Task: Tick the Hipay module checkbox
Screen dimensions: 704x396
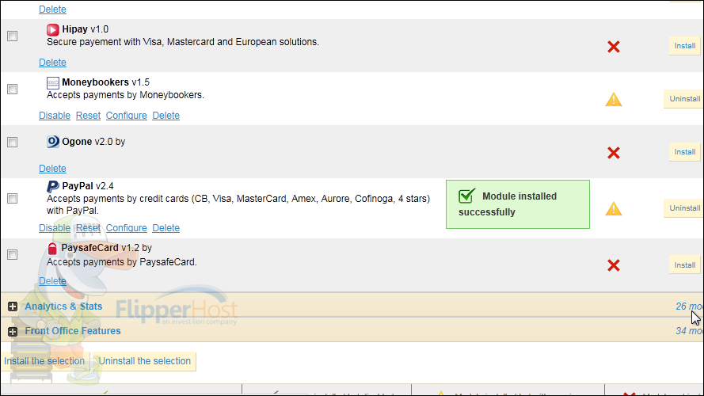Action: [x=13, y=36]
